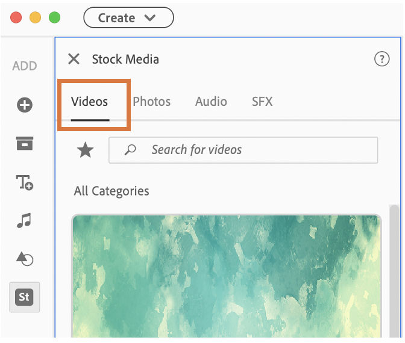The height and width of the screenshot is (343, 405).
Task: Close the Stock Media panel
Action: click(x=74, y=59)
